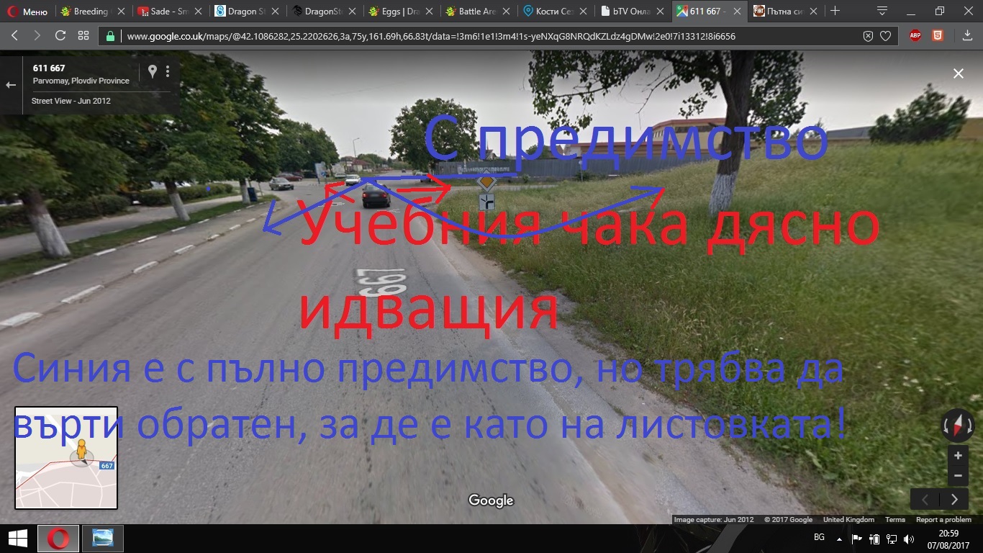Click the location pin icon in info card
The width and height of the screenshot is (983, 553).
152,71
